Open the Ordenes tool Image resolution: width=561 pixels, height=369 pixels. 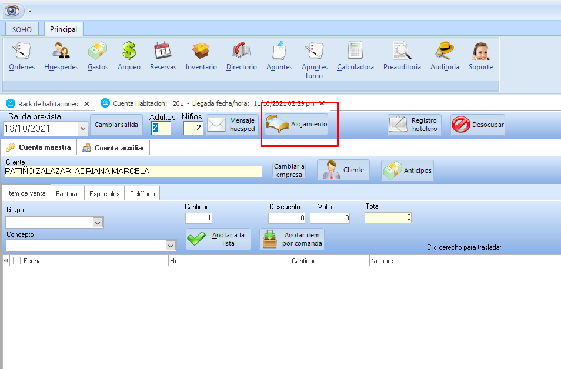click(x=22, y=56)
